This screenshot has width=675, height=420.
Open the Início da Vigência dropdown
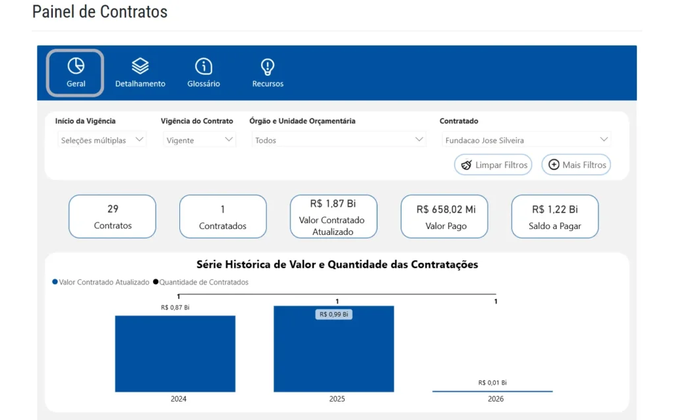[x=102, y=140]
